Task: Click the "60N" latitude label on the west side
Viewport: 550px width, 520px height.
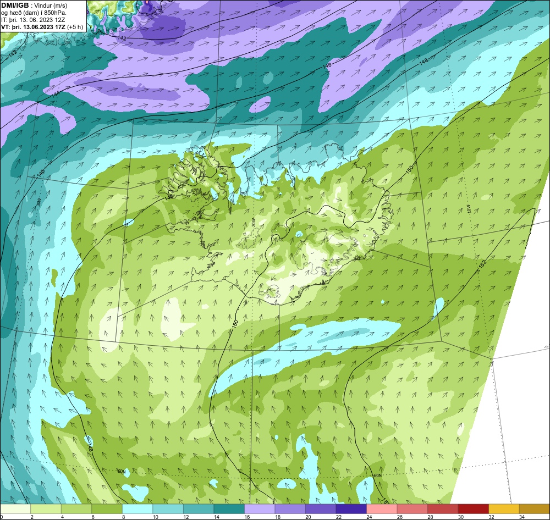Action: point(122,472)
